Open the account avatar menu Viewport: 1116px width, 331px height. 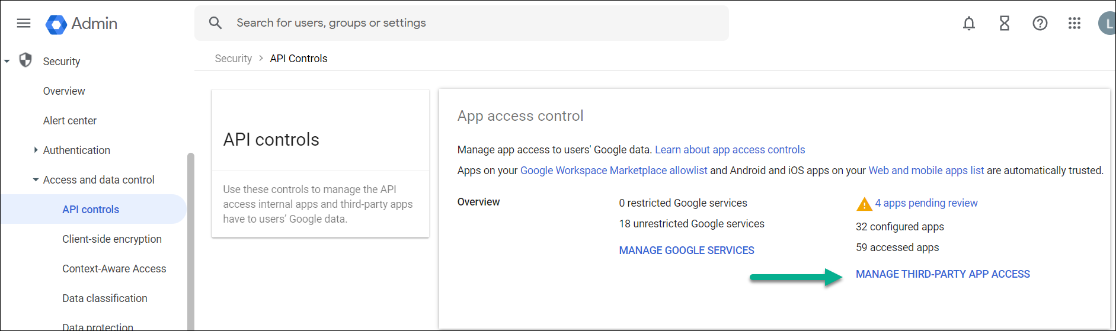(x=1107, y=24)
